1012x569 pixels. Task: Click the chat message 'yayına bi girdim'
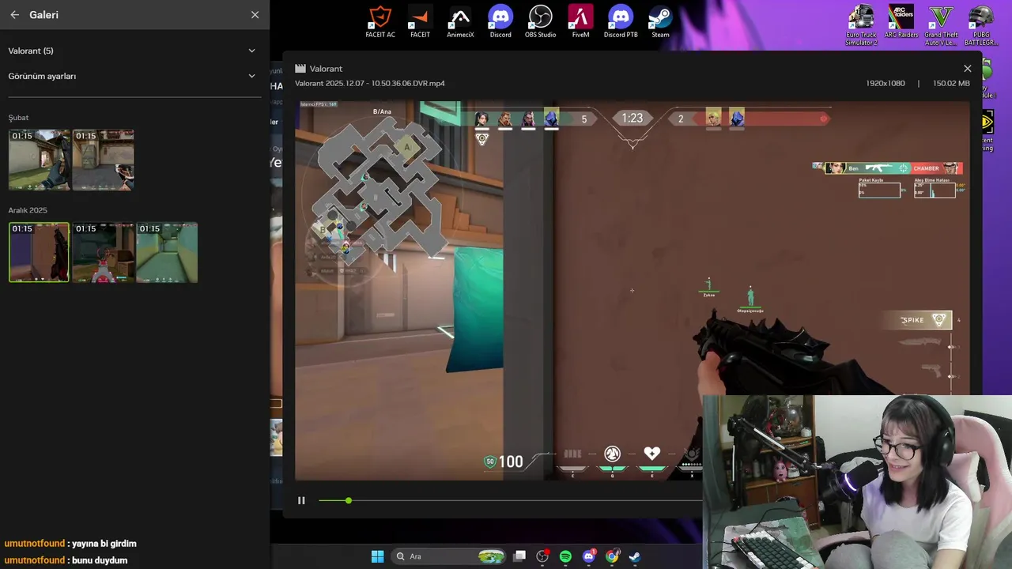[x=104, y=544]
